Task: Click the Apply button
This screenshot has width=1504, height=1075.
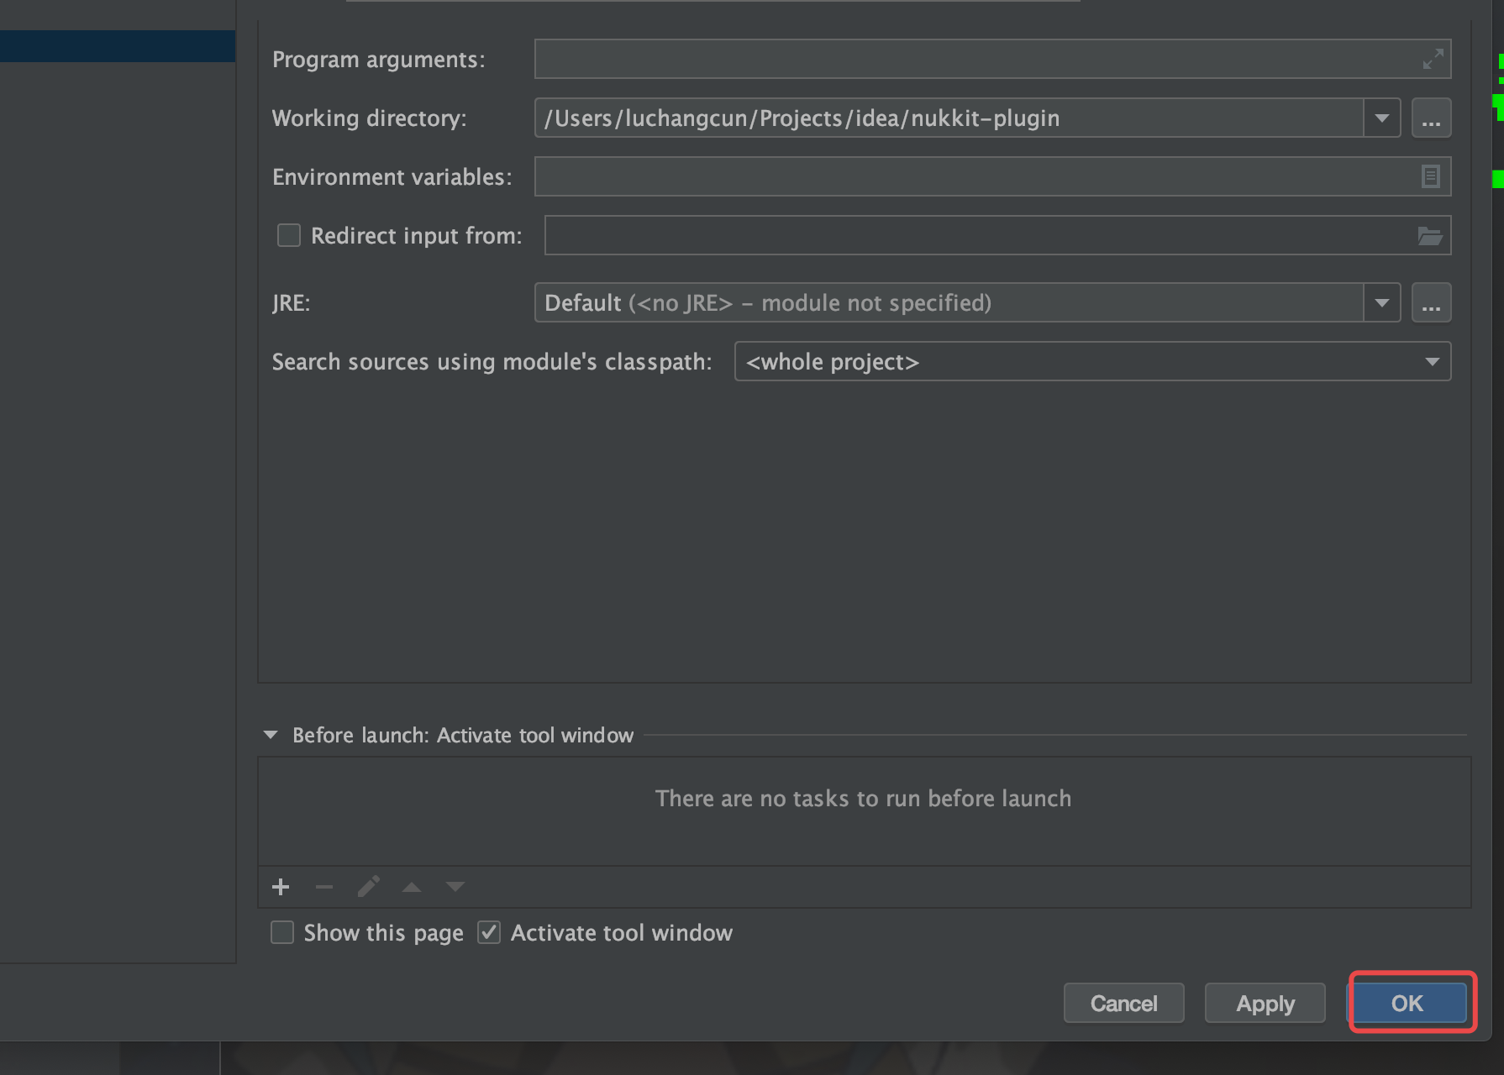Action: [x=1265, y=1003]
